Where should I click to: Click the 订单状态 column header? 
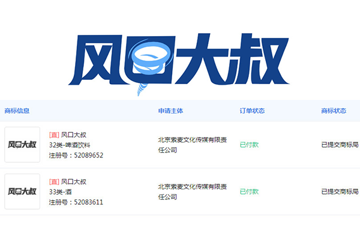point(252,111)
